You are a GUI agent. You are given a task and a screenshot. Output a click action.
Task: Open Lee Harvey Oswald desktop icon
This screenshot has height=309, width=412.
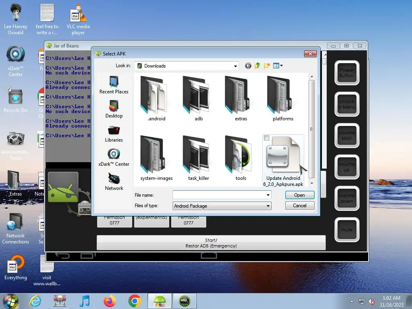pos(16,19)
